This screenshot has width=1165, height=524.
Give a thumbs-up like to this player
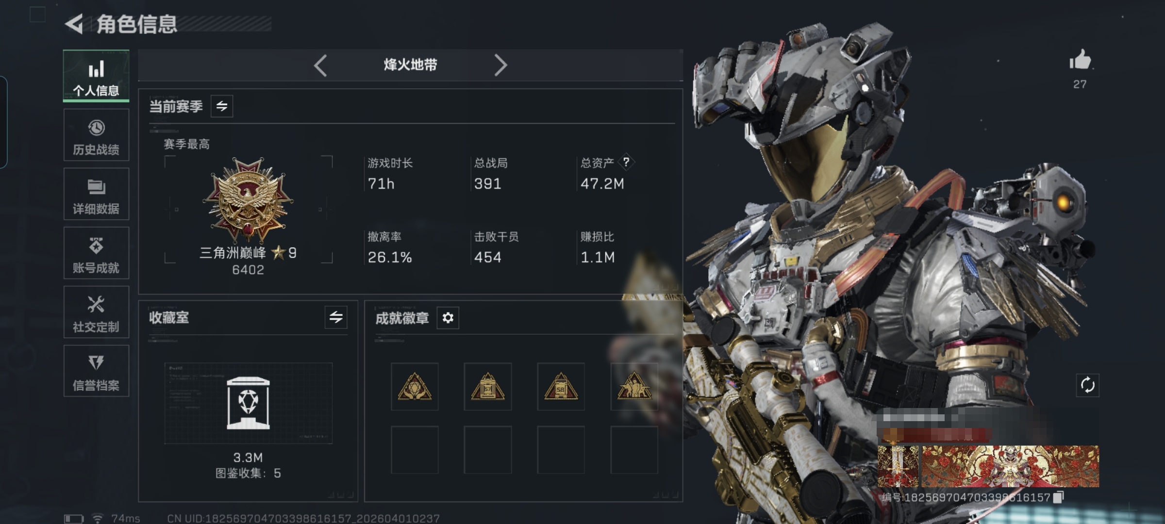1080,61
